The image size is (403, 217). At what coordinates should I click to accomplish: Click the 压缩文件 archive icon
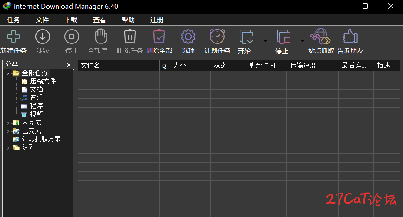24,81
